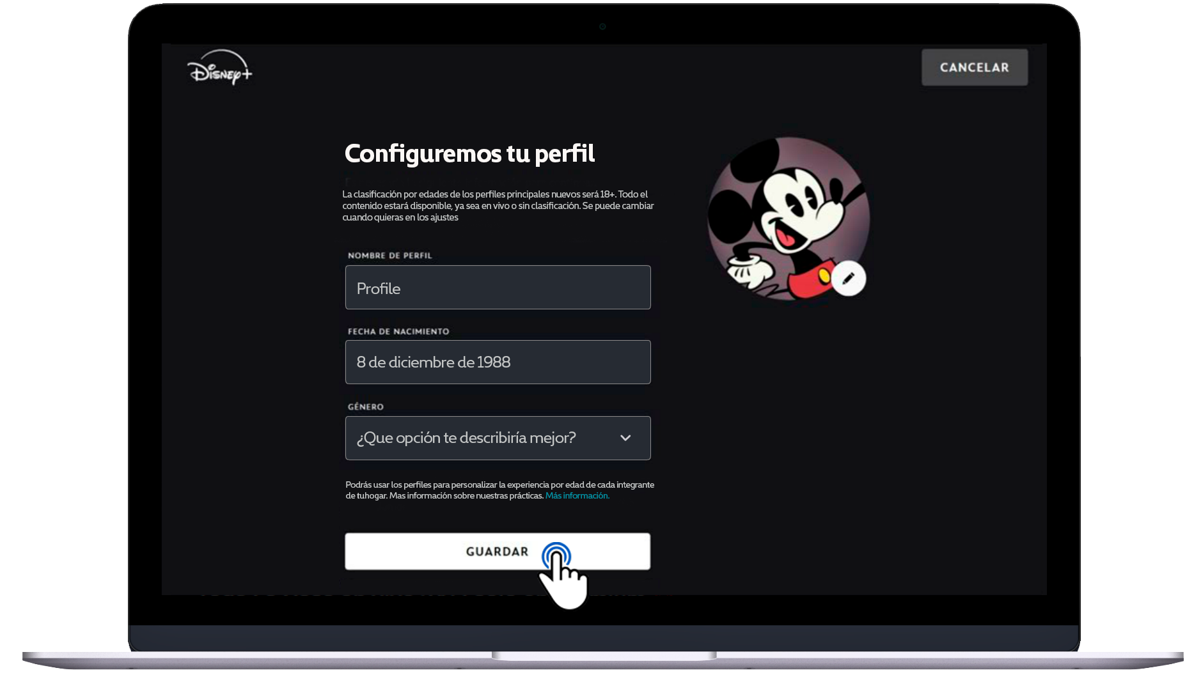The height and width of the screenshot is (675, 1201).
Task: Focus the Nombre de perfil field
Action: point(498,288)
